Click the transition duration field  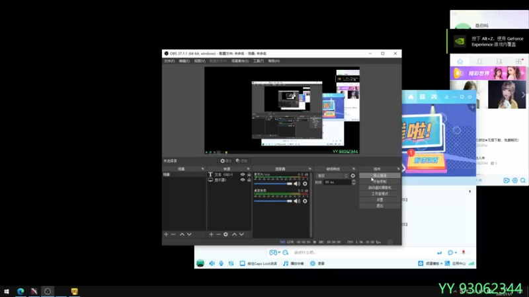pyautogui.click(x=337, y=182)
